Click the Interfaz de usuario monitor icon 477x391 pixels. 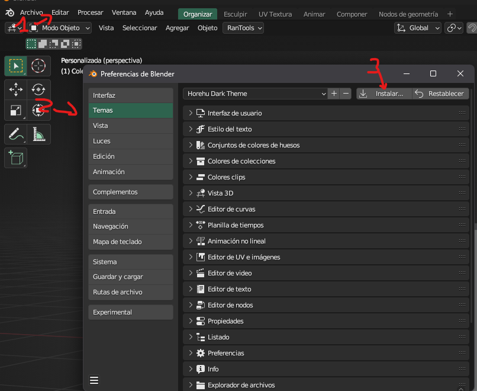click(201, 113)
